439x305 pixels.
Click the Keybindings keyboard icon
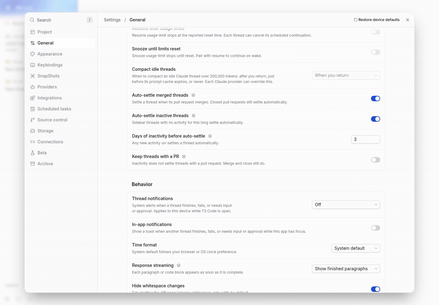click(33, 65)
